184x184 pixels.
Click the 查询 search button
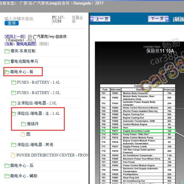(x=12, y=23)
